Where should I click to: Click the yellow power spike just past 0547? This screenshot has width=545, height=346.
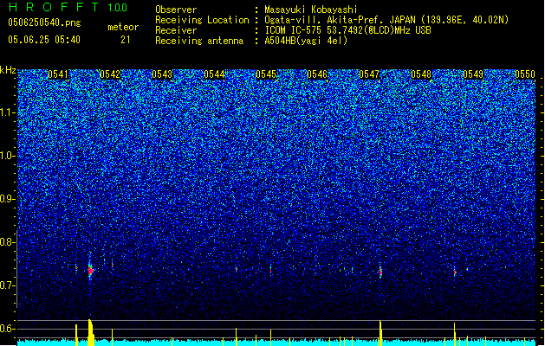[x=380, y=333]
